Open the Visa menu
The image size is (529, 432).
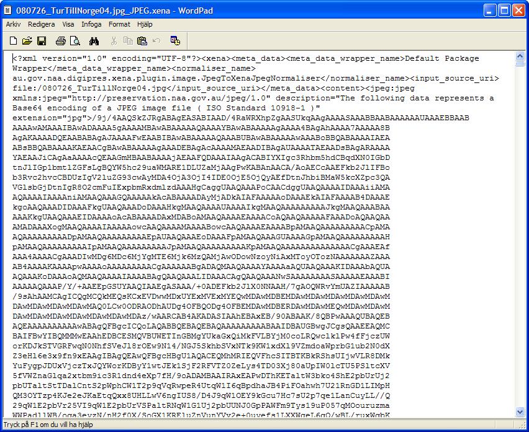pyautogui.click(x=68, y=24)
